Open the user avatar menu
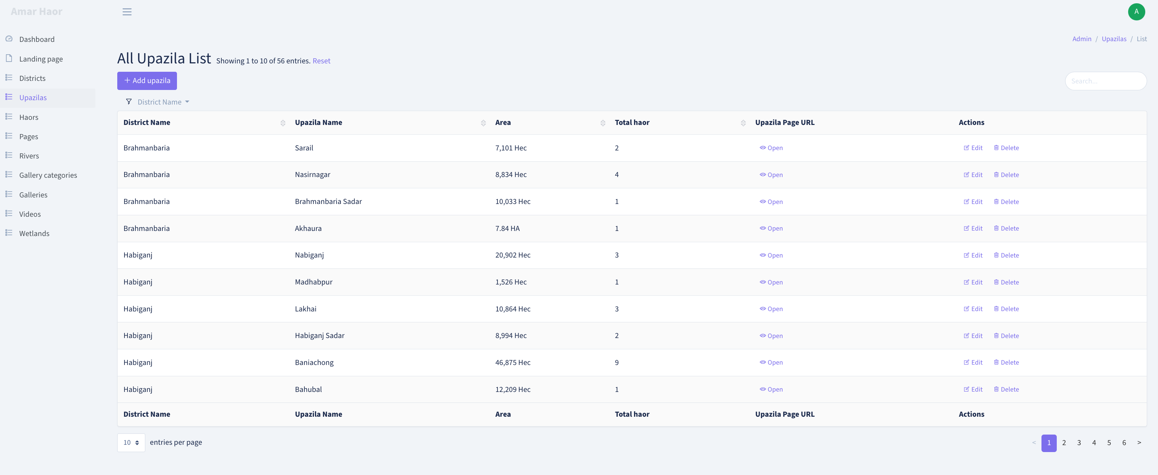This screenshot has height=475, width=1158. click(1136, 12)
